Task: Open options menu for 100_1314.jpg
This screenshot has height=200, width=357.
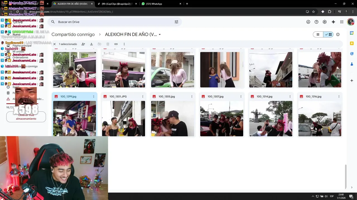Action: 290,96
